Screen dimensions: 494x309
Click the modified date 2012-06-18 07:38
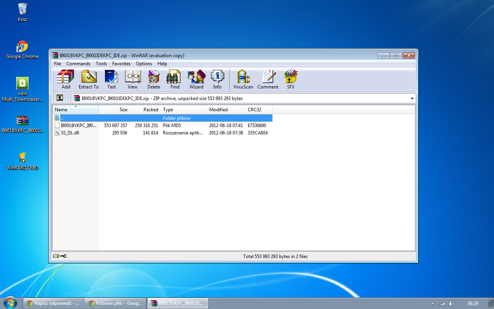[x=226, y=133]
